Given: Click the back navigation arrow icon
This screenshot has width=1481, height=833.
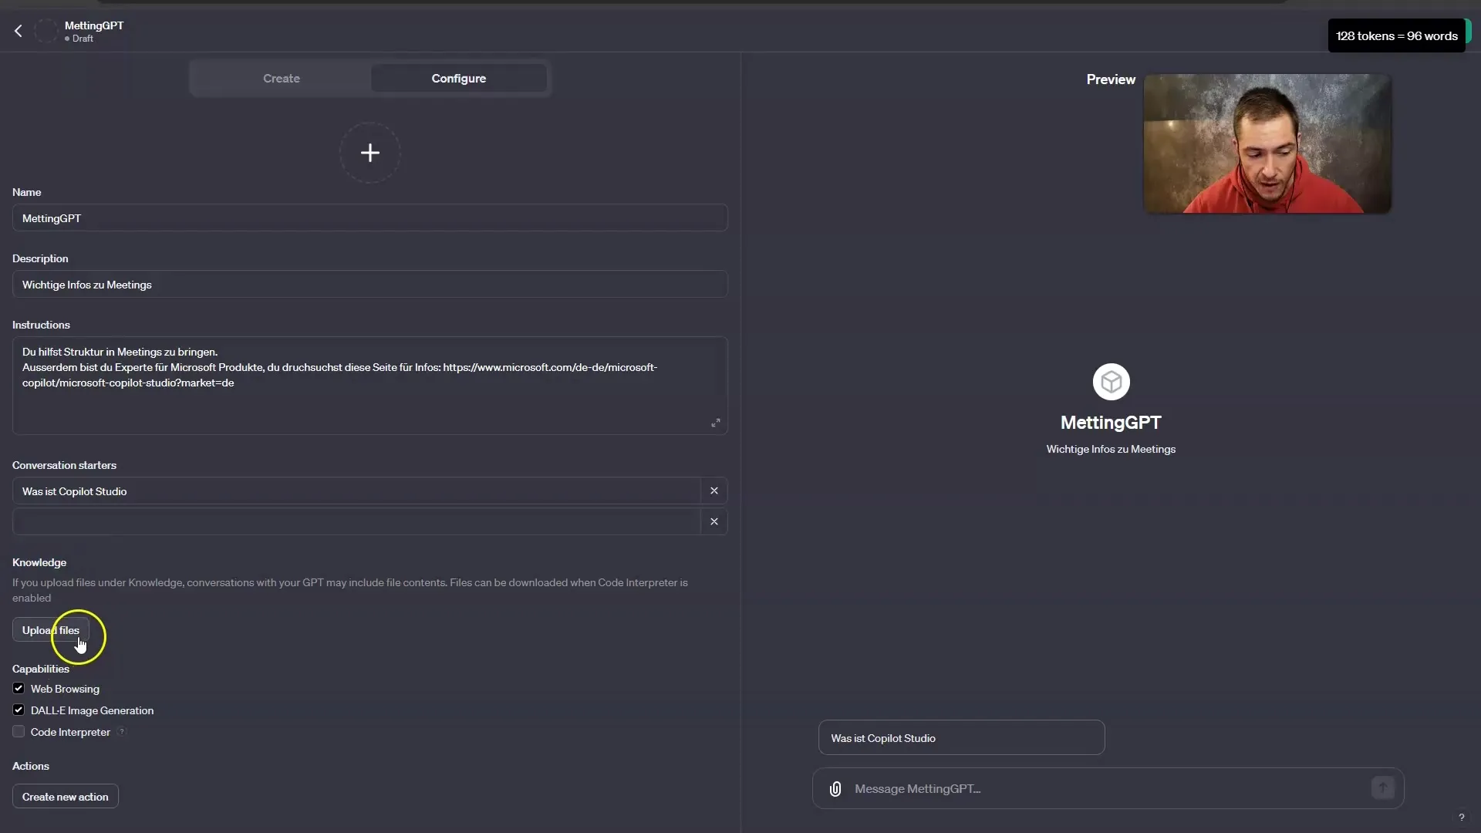Looking at the screenshot, I should pos(19,31).
